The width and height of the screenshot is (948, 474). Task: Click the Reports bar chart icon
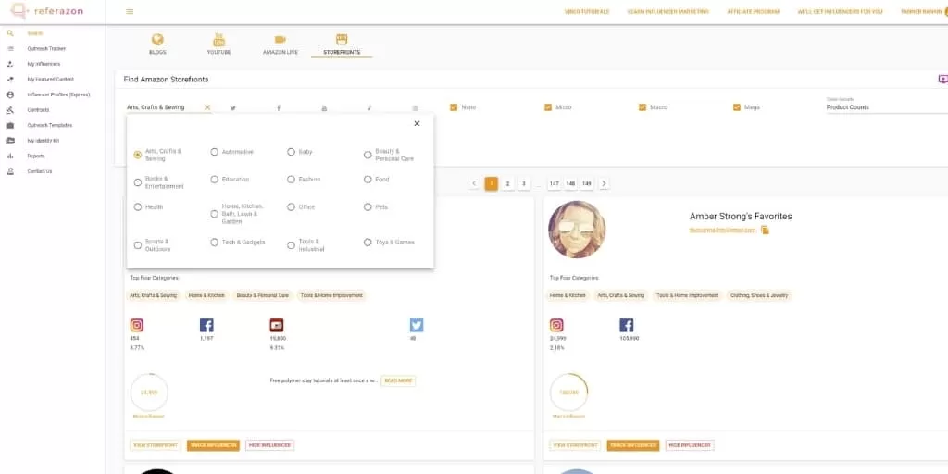(x=10, y=156)
